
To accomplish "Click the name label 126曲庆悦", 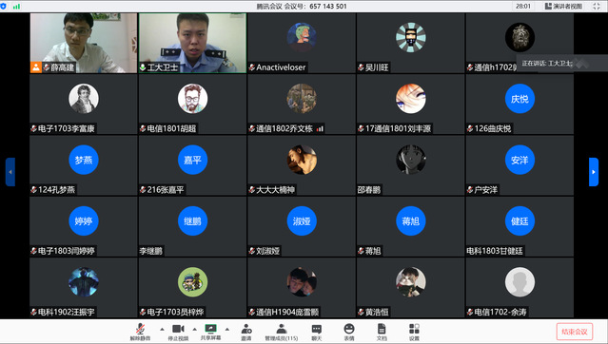I will point(493,128).
